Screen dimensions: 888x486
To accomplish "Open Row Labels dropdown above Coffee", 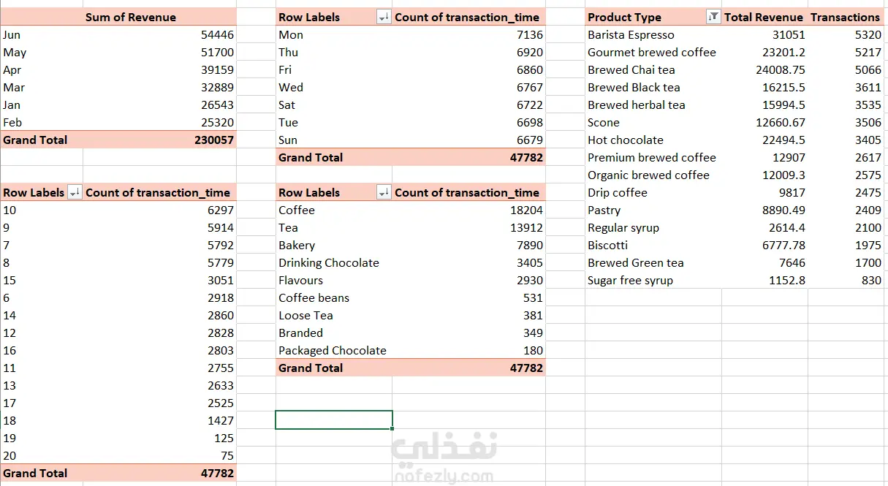I will tap(384, 193).
